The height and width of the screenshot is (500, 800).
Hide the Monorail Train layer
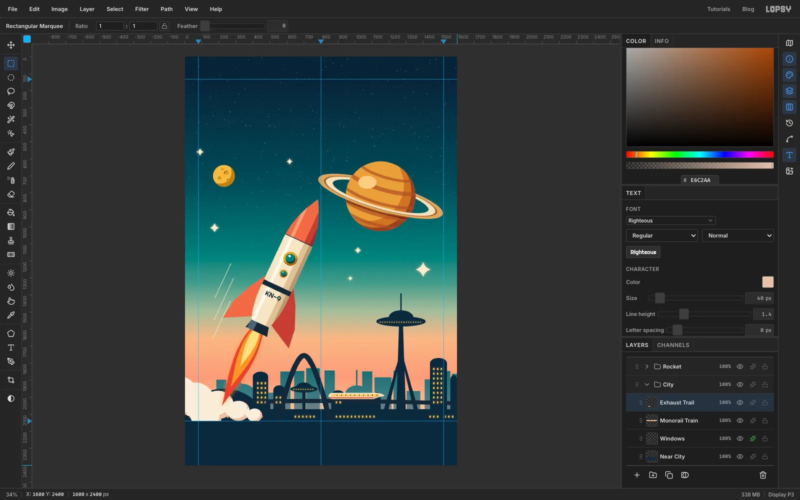[740, 420]
